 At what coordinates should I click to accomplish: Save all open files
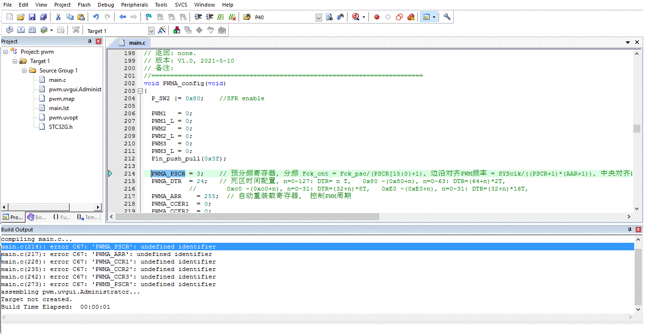[43, 17]
